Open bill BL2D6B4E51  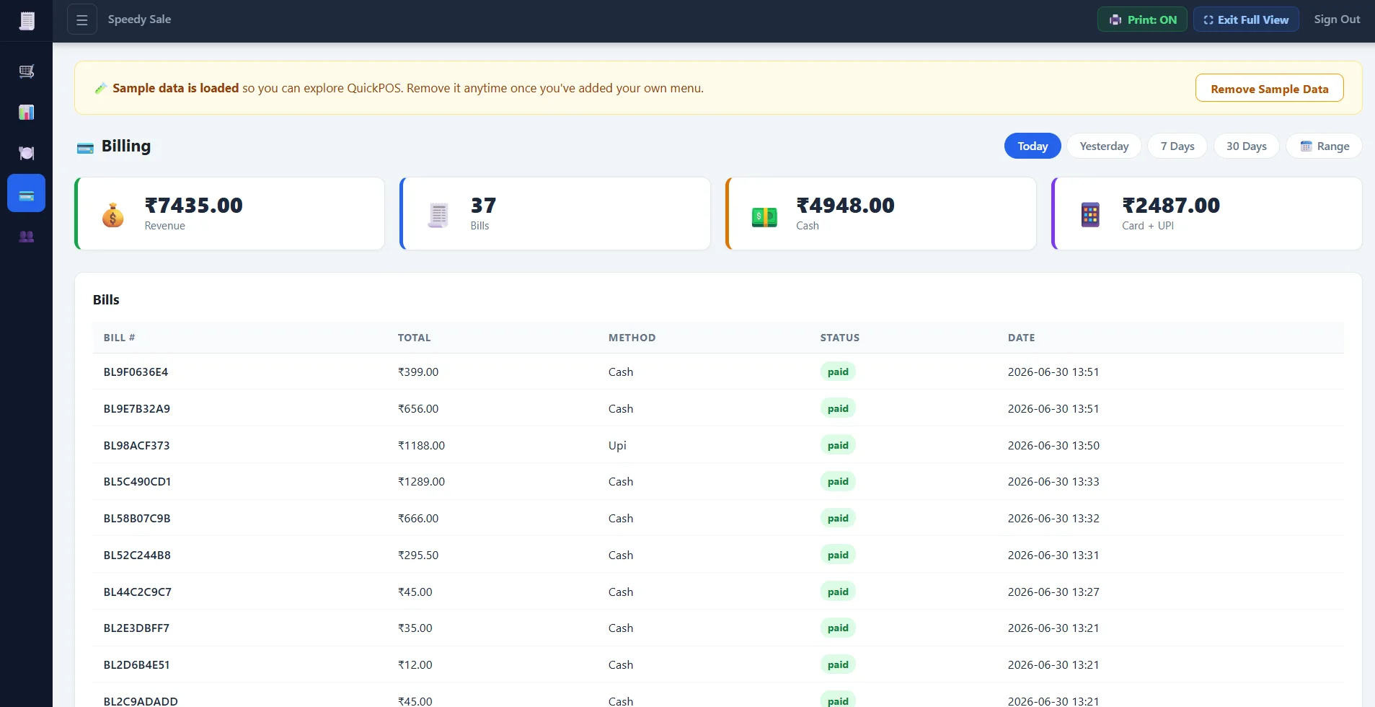(x=136, y=665)
